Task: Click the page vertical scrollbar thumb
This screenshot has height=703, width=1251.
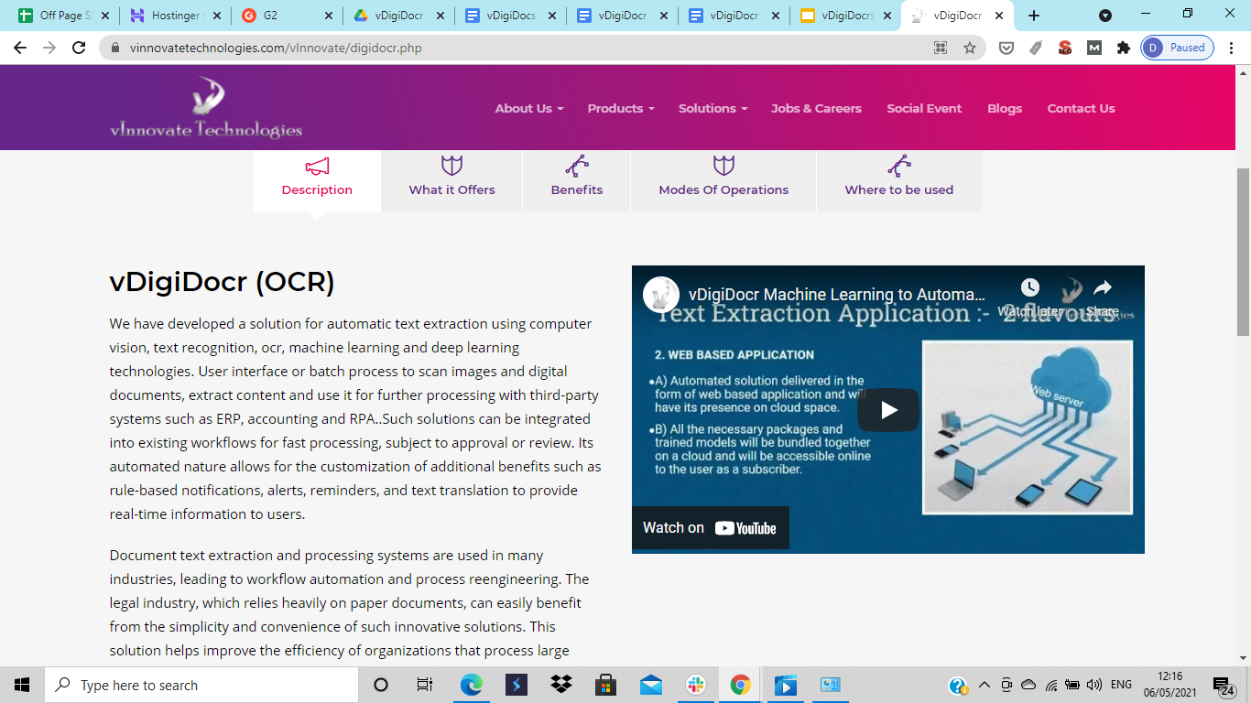Action: click(x=1243, y=252)
